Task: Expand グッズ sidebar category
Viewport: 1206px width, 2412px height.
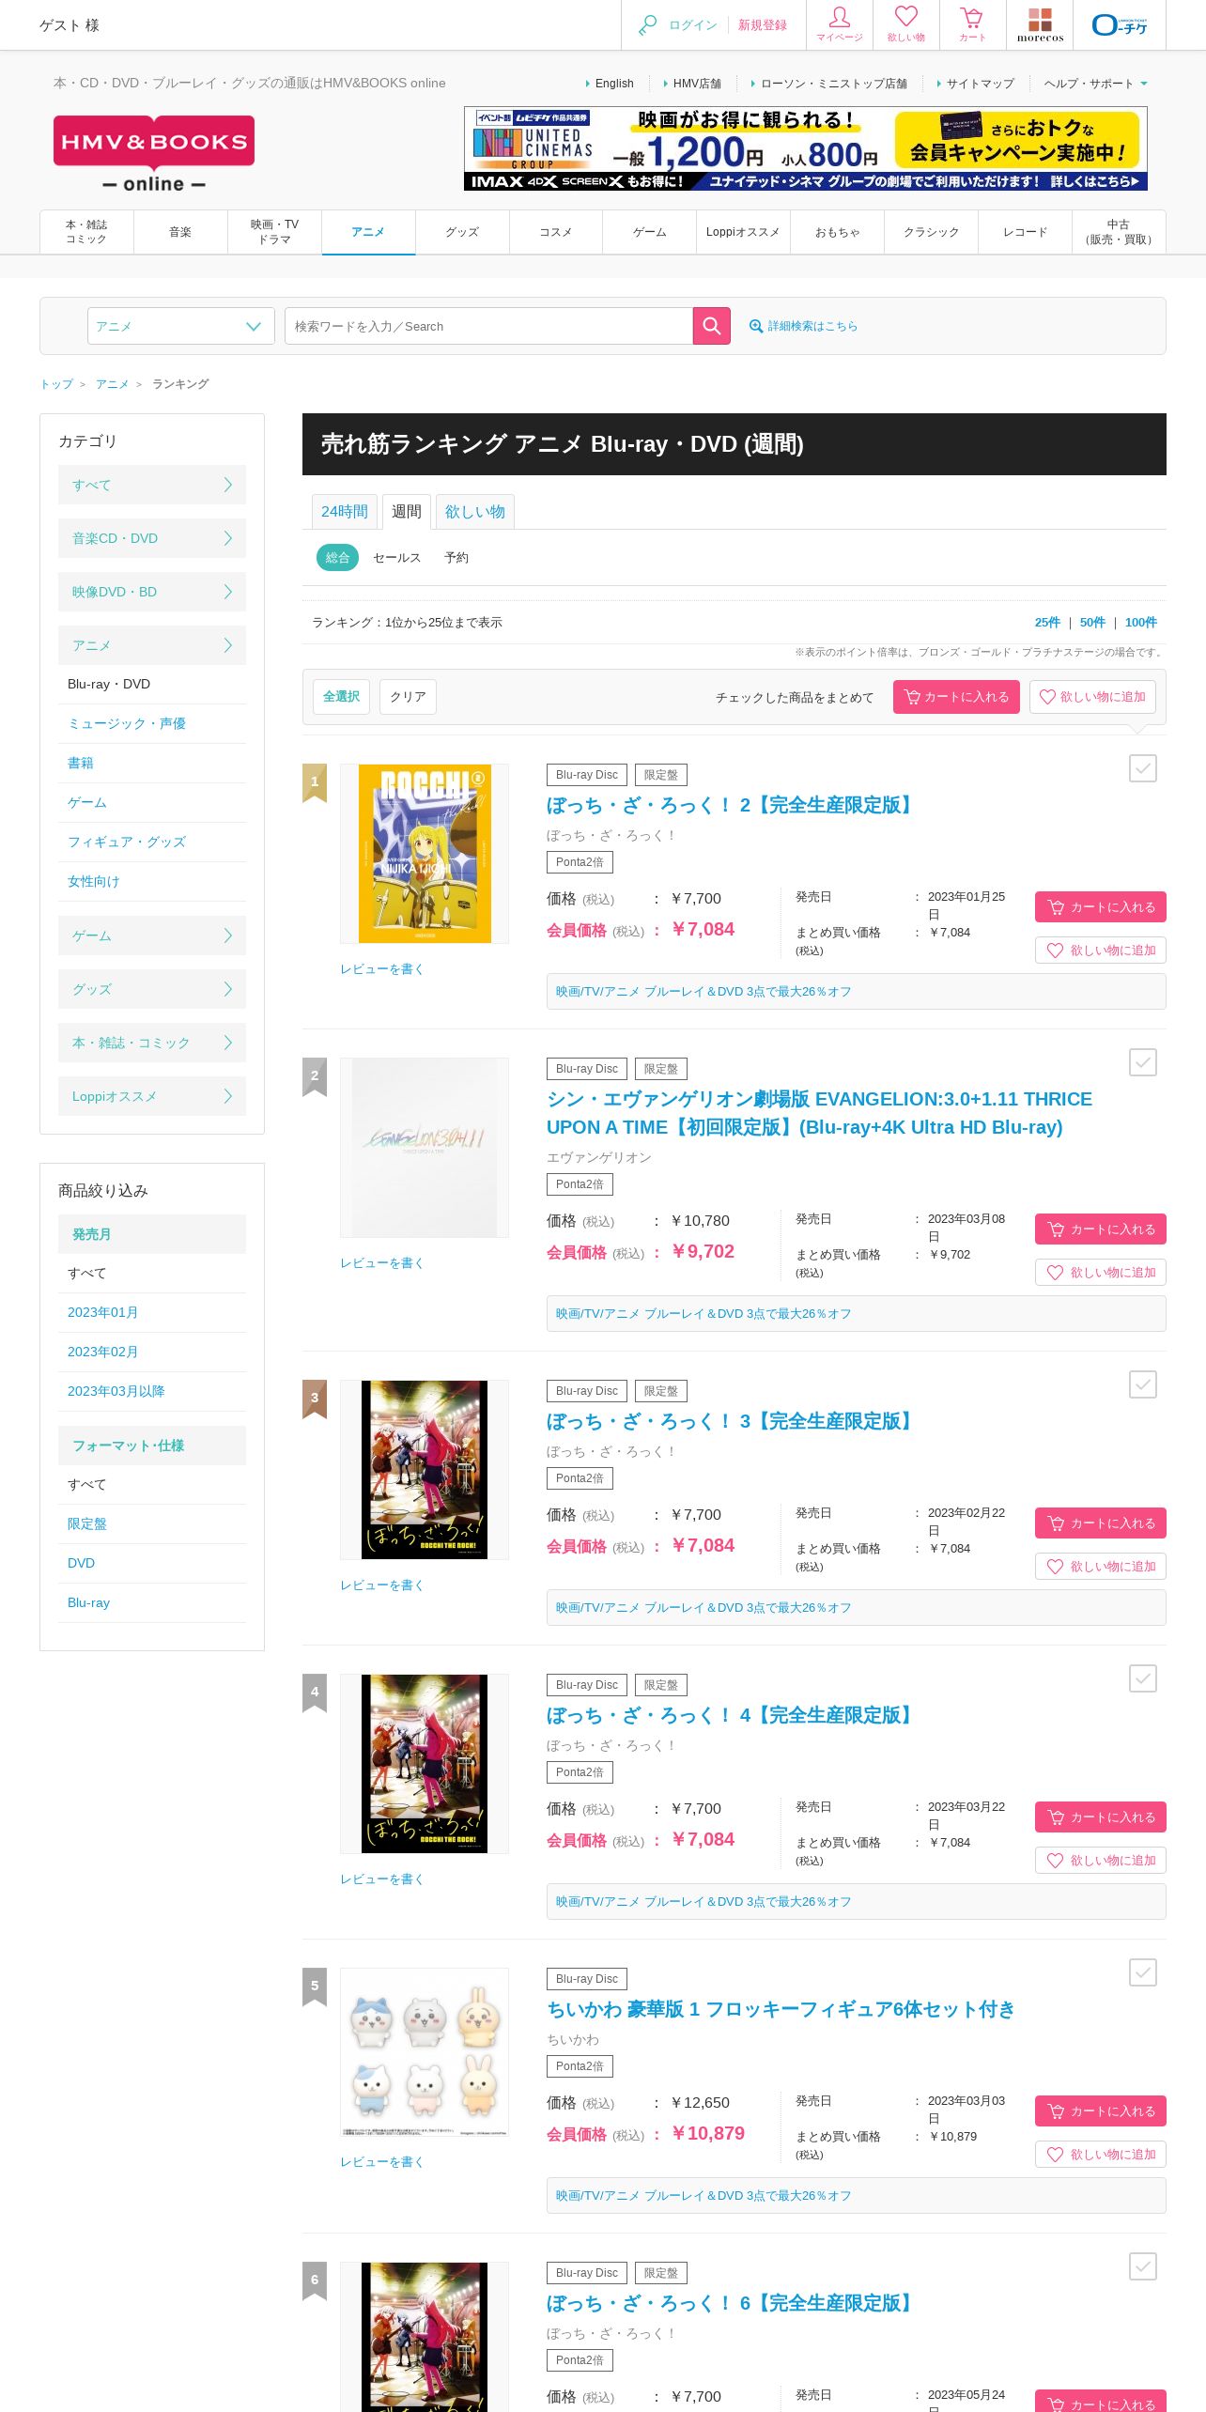Action: 152,989
